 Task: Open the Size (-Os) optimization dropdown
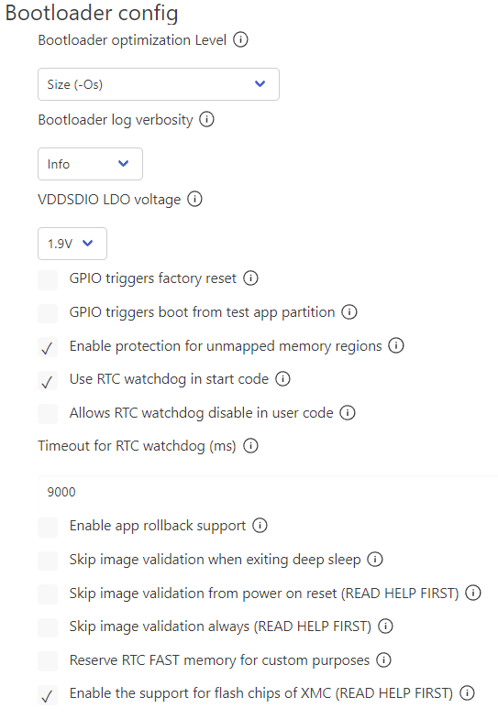click(x=159, y=84)
